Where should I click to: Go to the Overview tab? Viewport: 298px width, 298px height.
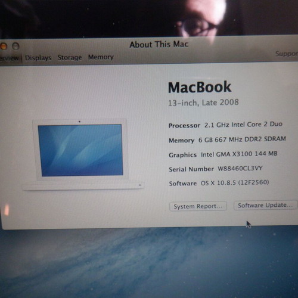click(x=10, y=58)
